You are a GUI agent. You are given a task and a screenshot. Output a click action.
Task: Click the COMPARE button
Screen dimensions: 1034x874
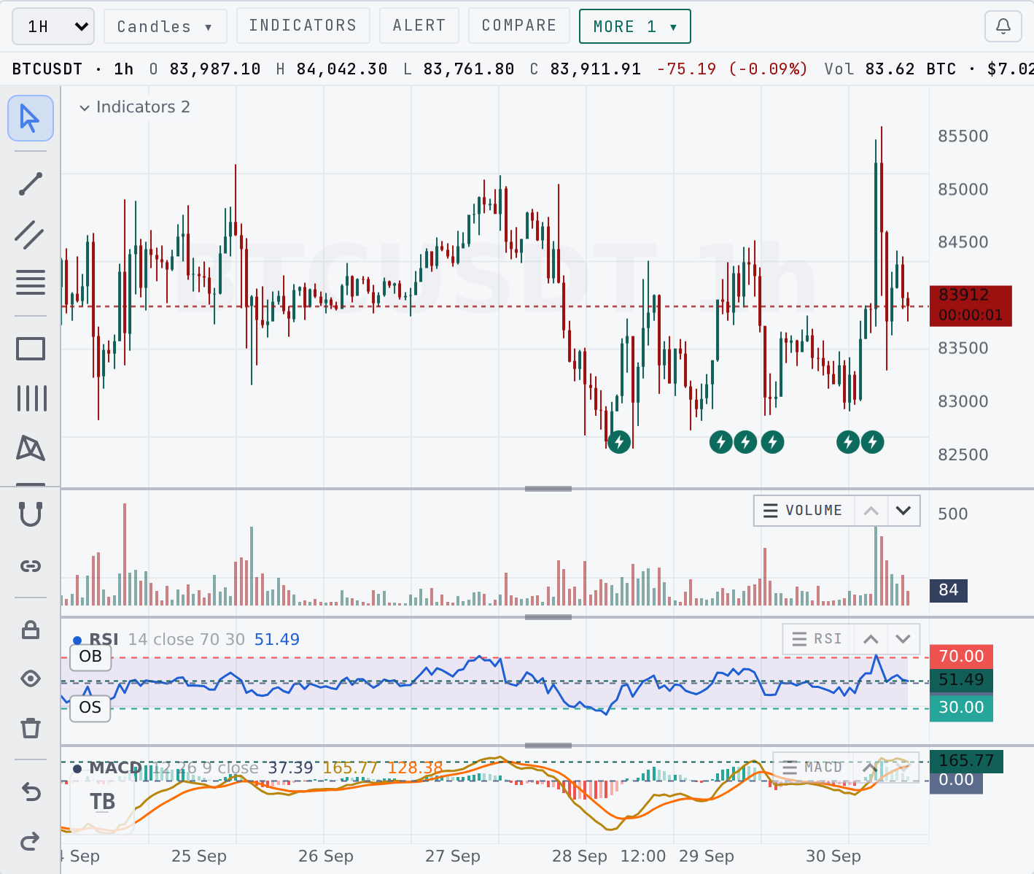pos(519,26)
